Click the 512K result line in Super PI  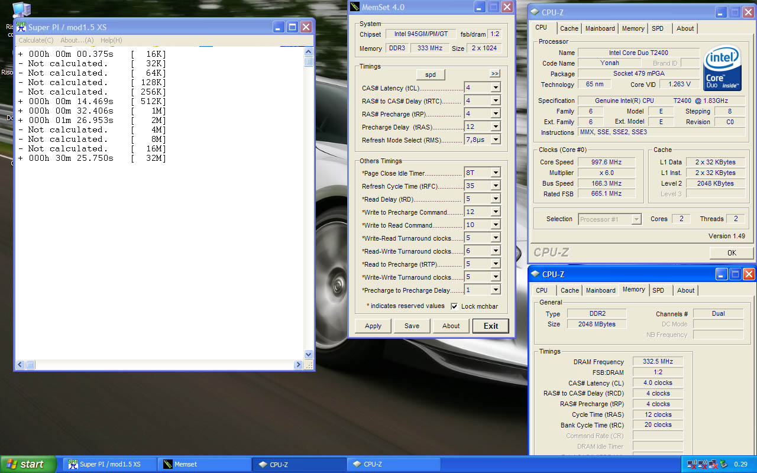tap(92, 102)
